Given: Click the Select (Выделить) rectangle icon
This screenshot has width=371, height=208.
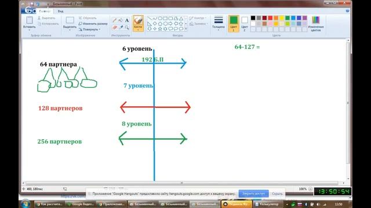Looking at the screenshot, I should tap(70, 20).
